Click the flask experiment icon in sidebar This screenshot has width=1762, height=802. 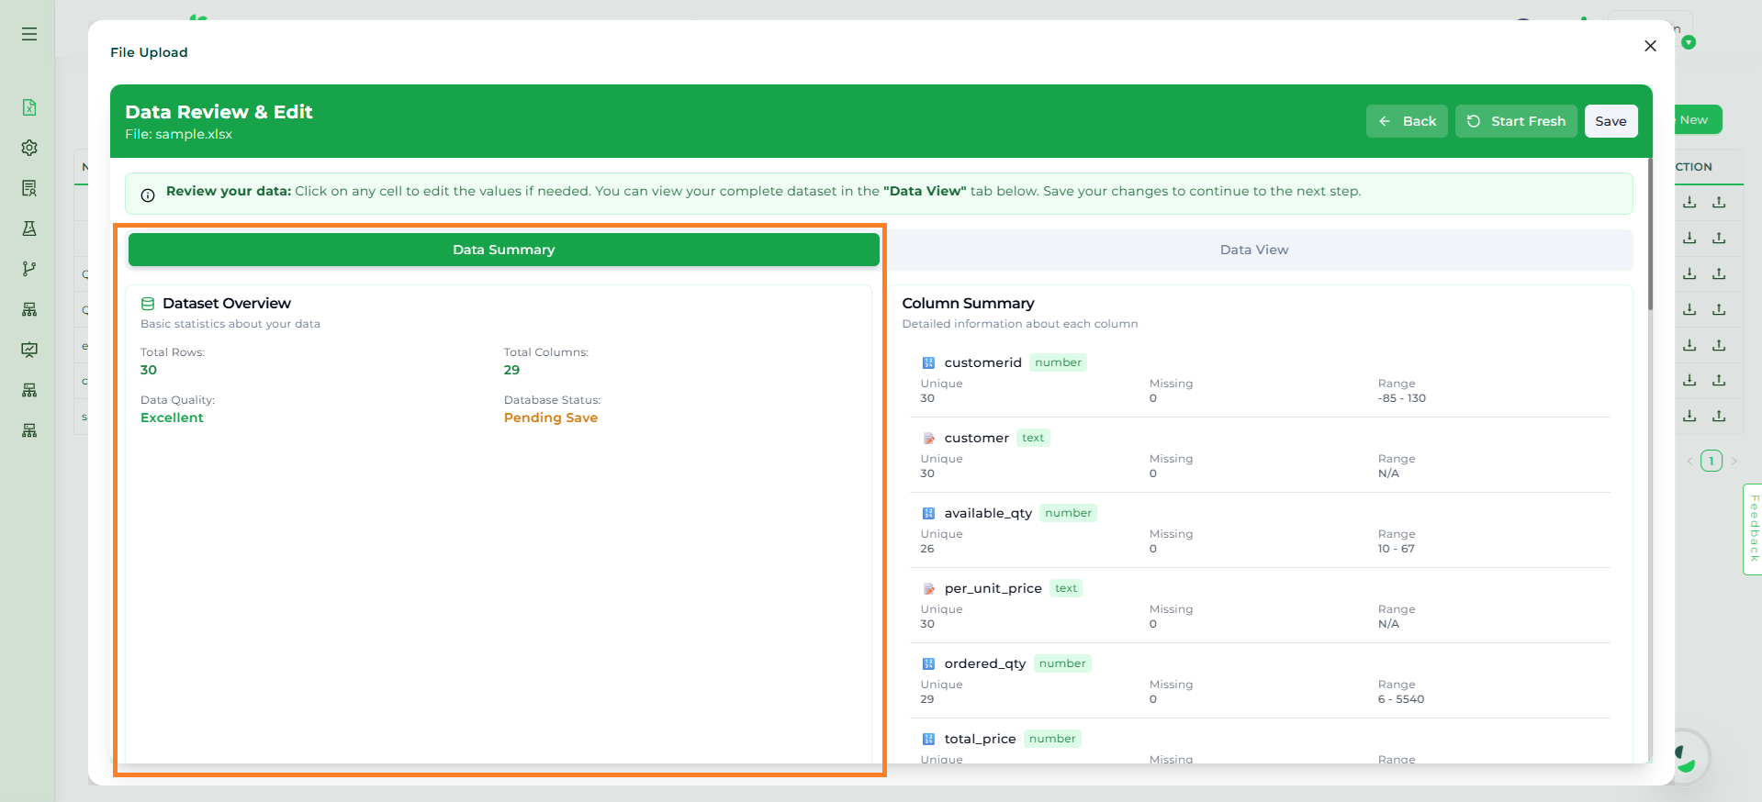(29, 228)
